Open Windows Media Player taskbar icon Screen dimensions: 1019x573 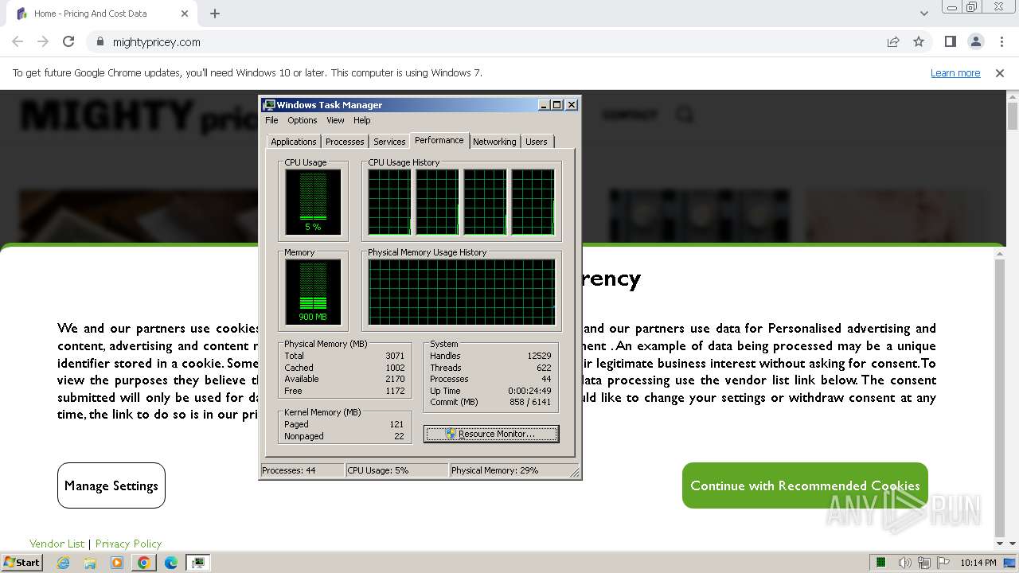pyautogui.click(x=117, y=563)
